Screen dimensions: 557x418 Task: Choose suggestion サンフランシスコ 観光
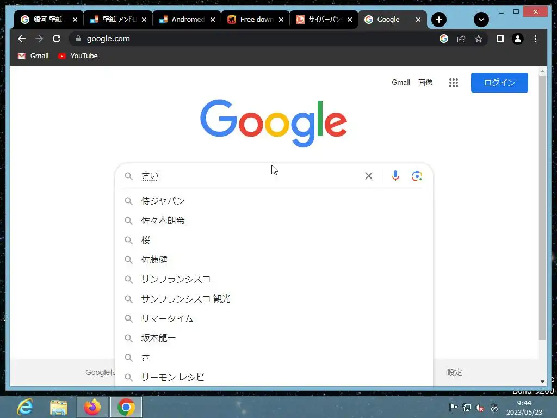(x=274, y=299)
